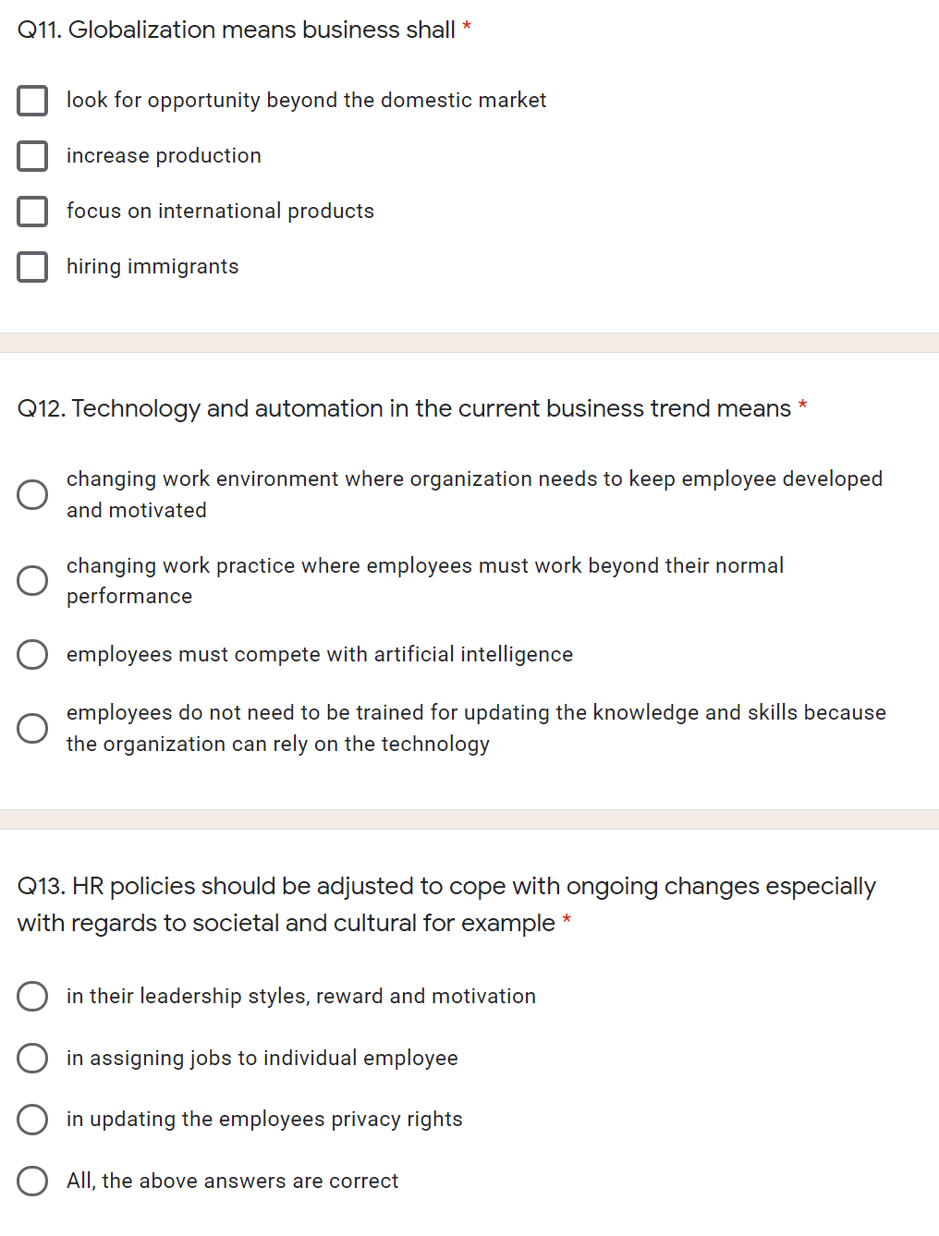
Task: Click the label text 'increase production'
Action: [x=164, y=156]
